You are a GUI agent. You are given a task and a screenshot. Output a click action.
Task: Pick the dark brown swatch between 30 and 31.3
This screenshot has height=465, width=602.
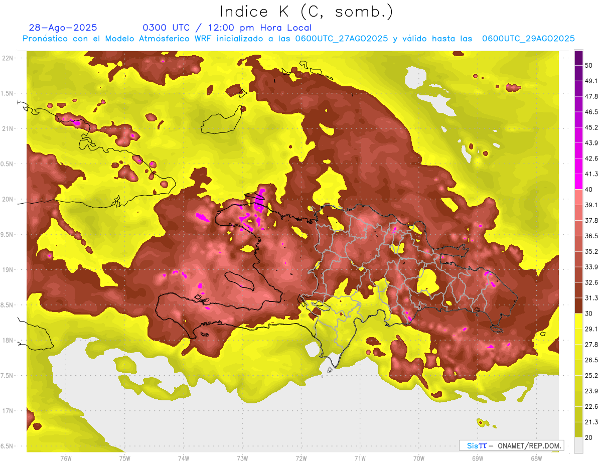click(578, 305)
